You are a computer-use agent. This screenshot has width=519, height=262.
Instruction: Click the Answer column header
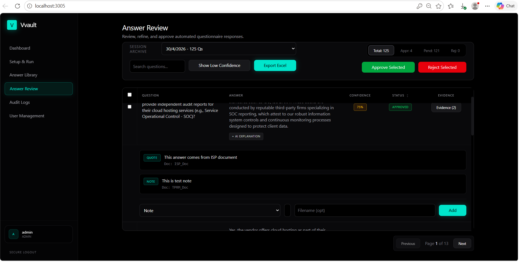click(x=236, y=95)
